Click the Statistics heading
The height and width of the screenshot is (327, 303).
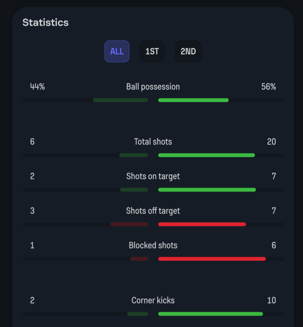(45, 22)
